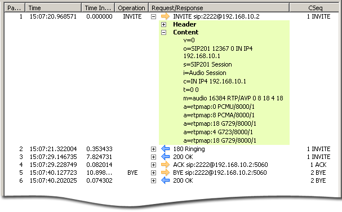Screen dimensions: 342x212
Task: Expand the ACK sip:2222 packet details
Action: 154,165
